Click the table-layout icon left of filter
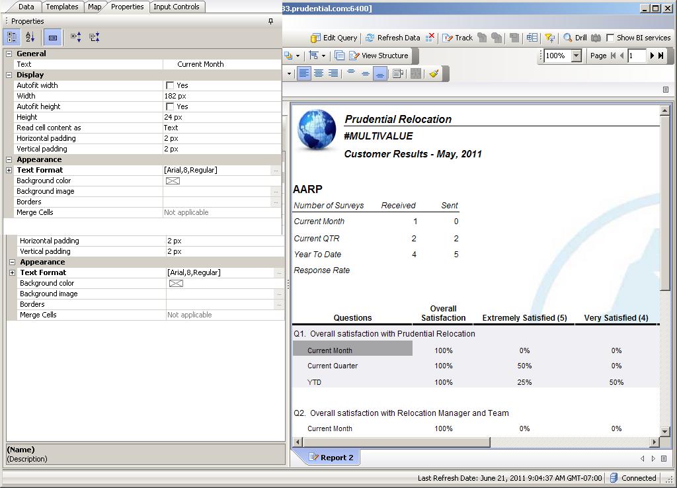This screenshot has height=488, width=677. (532, 38)
